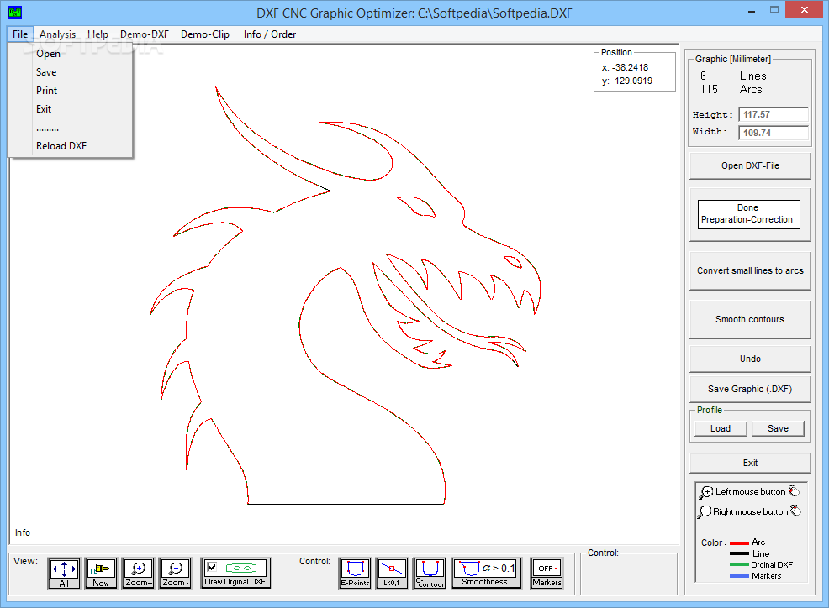Click the Open DXF-File button
Viewport: 829px width, 608px height.
[x=750, y=166]
